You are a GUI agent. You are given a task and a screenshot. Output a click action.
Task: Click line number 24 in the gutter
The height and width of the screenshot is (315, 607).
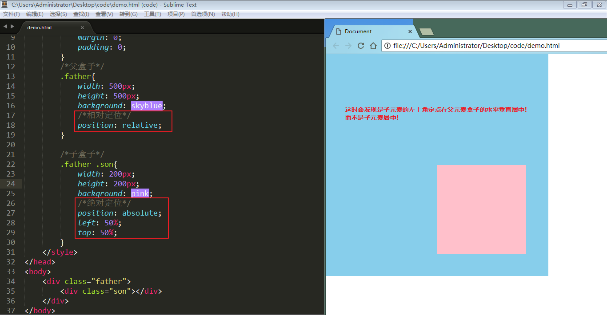[x=11, y=184]
